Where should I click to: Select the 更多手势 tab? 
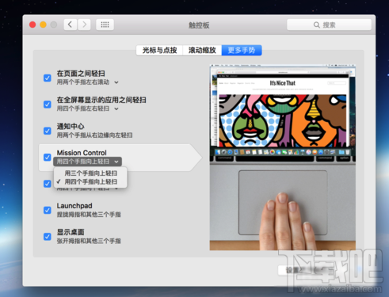click(242, 50)
